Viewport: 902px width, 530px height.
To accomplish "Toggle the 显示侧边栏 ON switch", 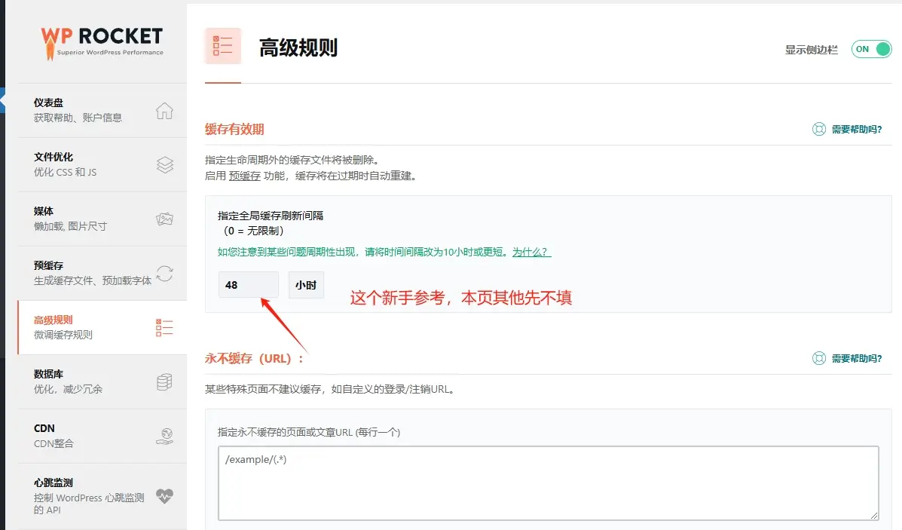I will click(x=872, y=50).
